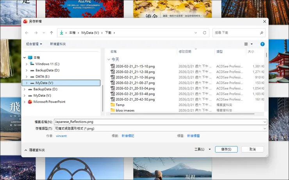Refresh the folder view
289x180 pixels.
coord(205,33)
